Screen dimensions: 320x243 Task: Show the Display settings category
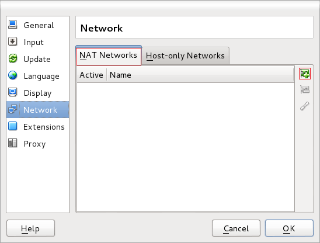[38, 93]
